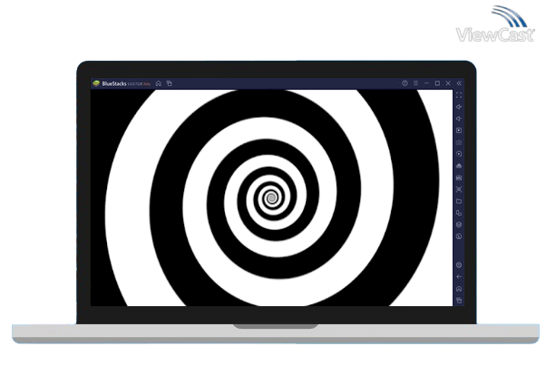546x375 pixels.
Task: Open the multi-instance manager icon
Action: point(459,213)
